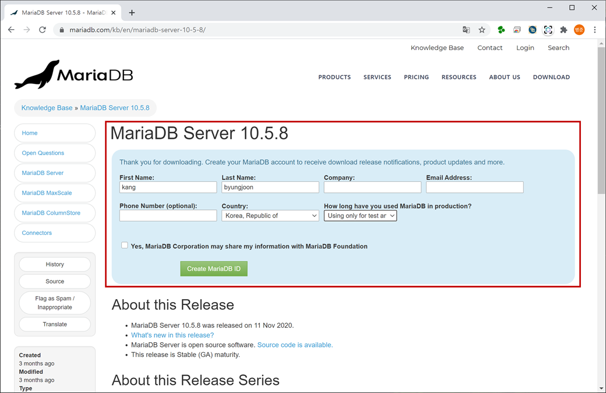Click the MariaDB sea lion logo
606x393 pixels.
pyautogui.click(x=73, y=74)
